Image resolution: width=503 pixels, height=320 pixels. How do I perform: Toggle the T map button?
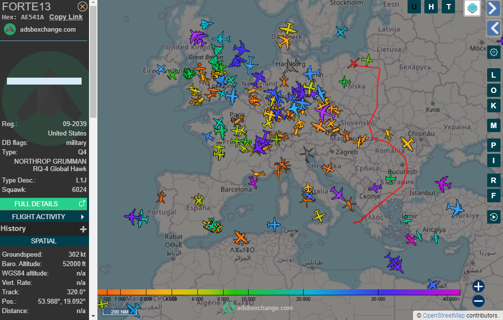click(x=449, y=7)
